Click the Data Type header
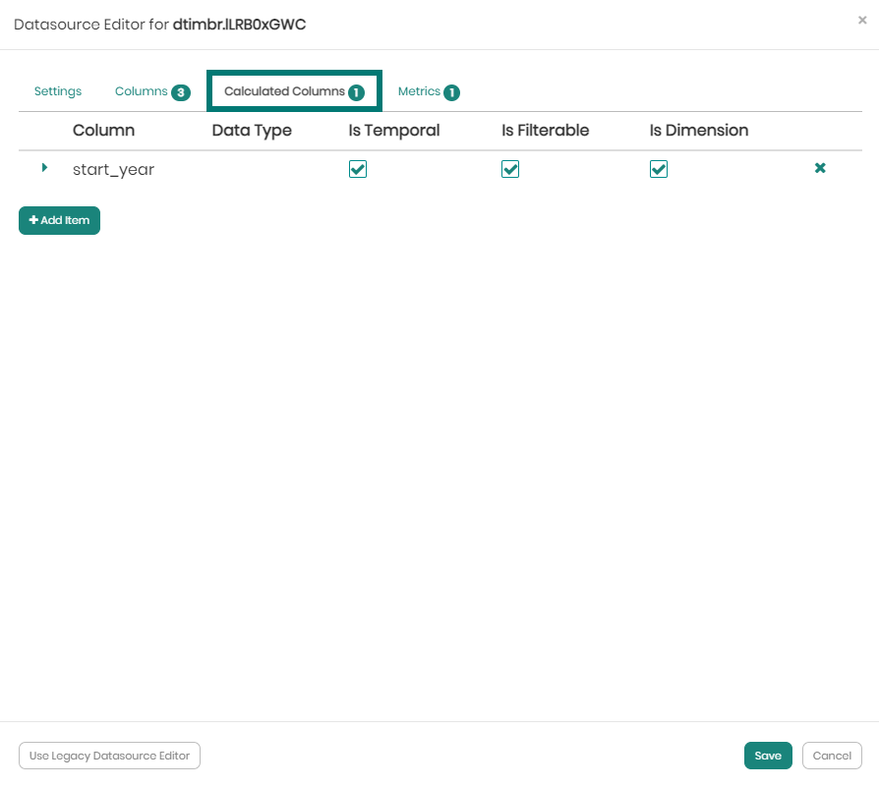This screenshot has height=787, width=879. pyautogui.click(x=252, y=130)
